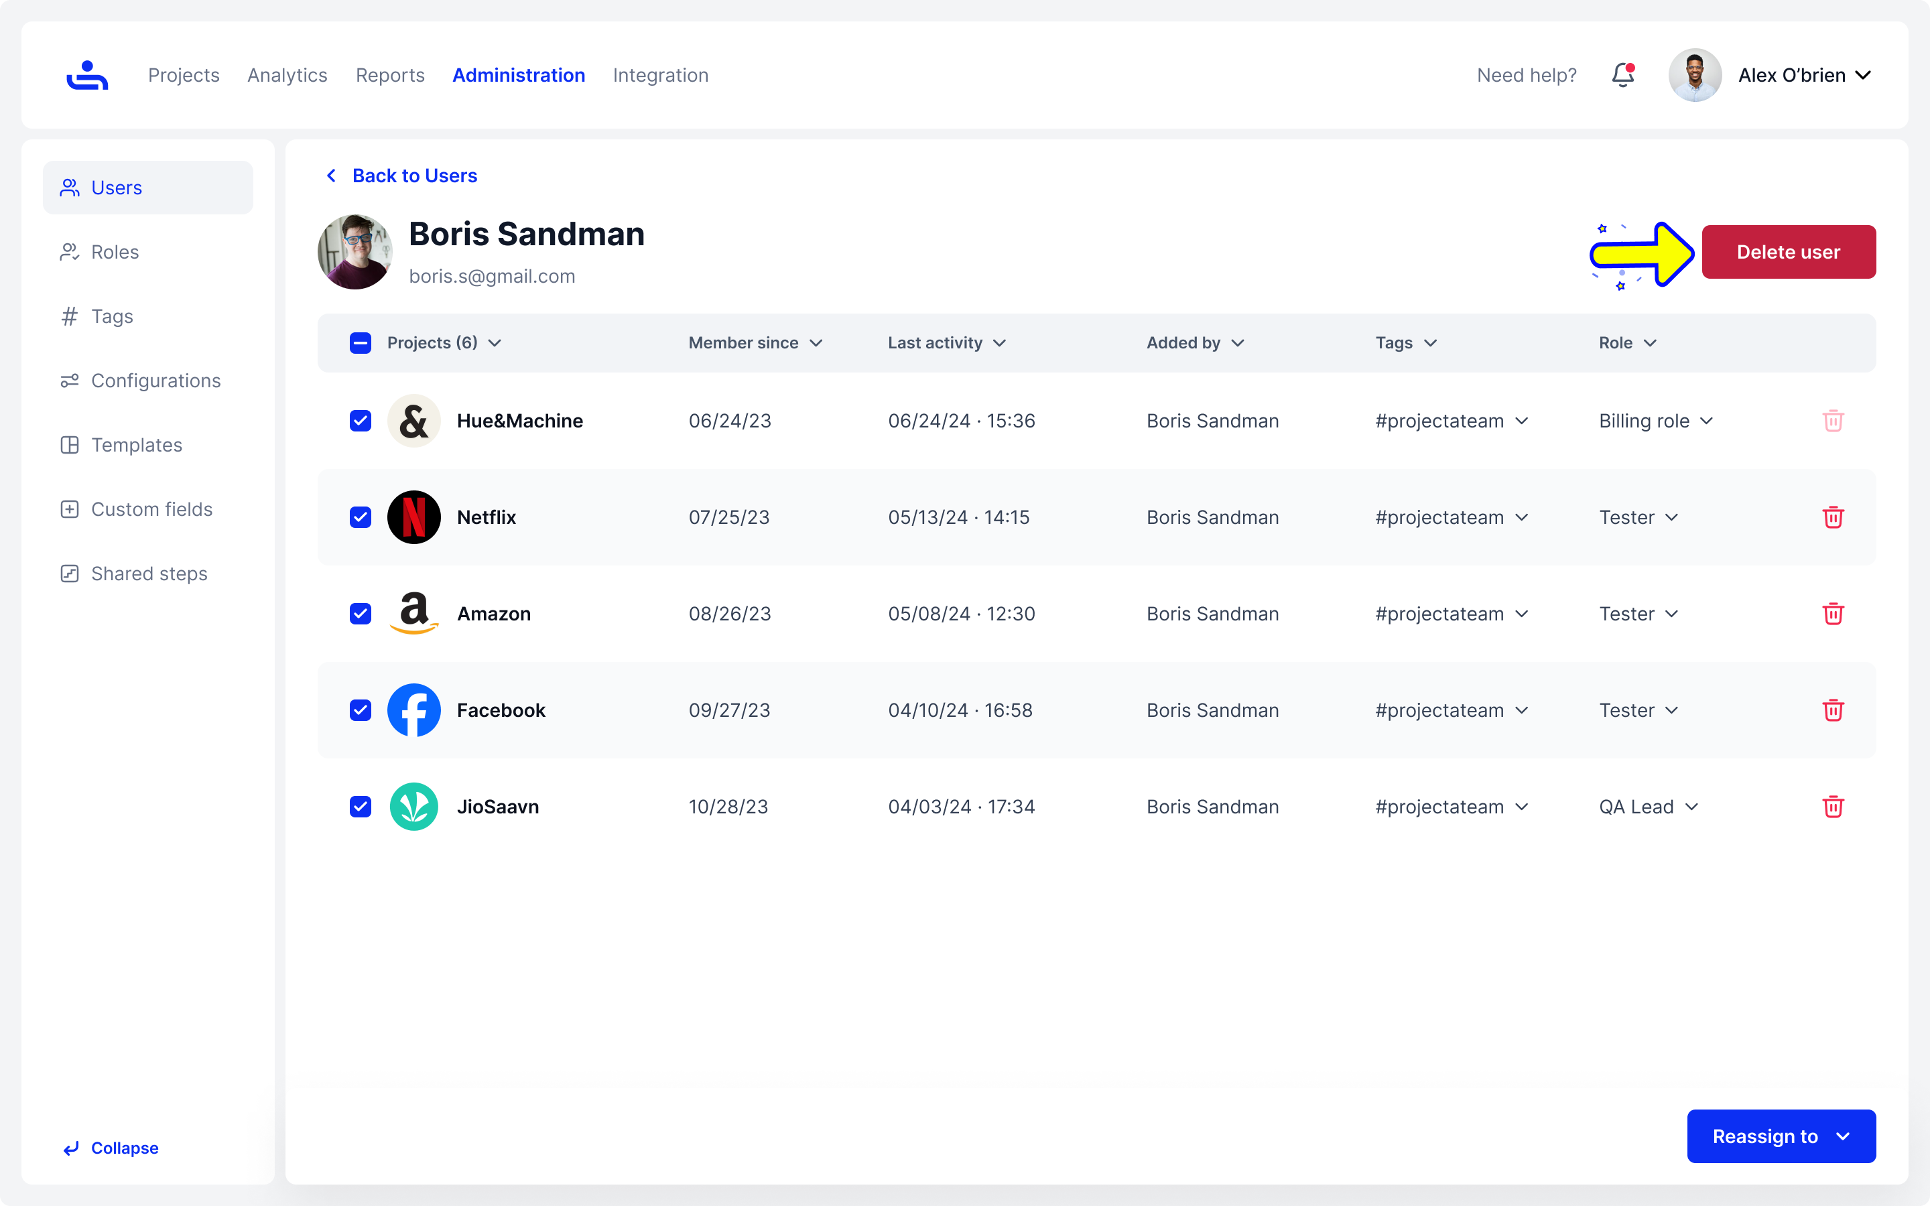Uncheck the Facebook checkbox
Viewport: 1930px width, 1206px height.
pos(361,710)
